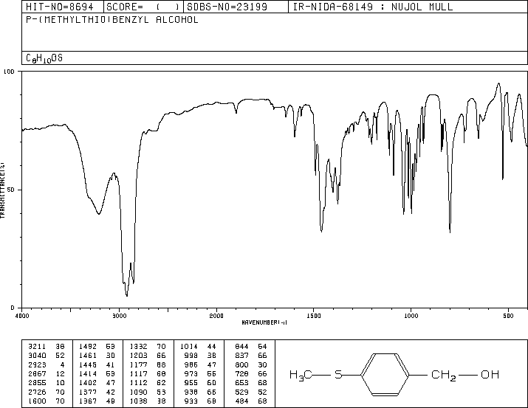Screen dimensions: 528x408
Task: Select the TRANSMITTANCE(%) vertical axis title
Action: click(x=2, y=190)
